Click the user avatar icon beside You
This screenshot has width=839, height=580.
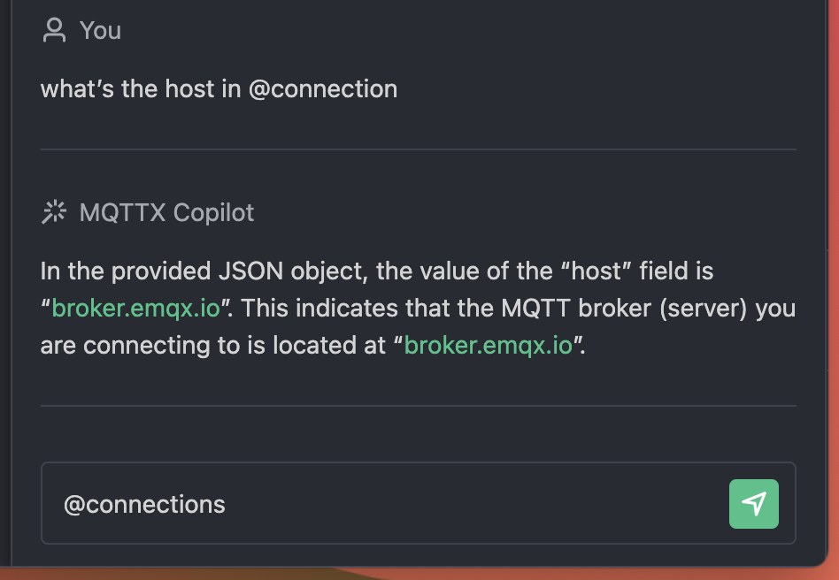(54, 31)
